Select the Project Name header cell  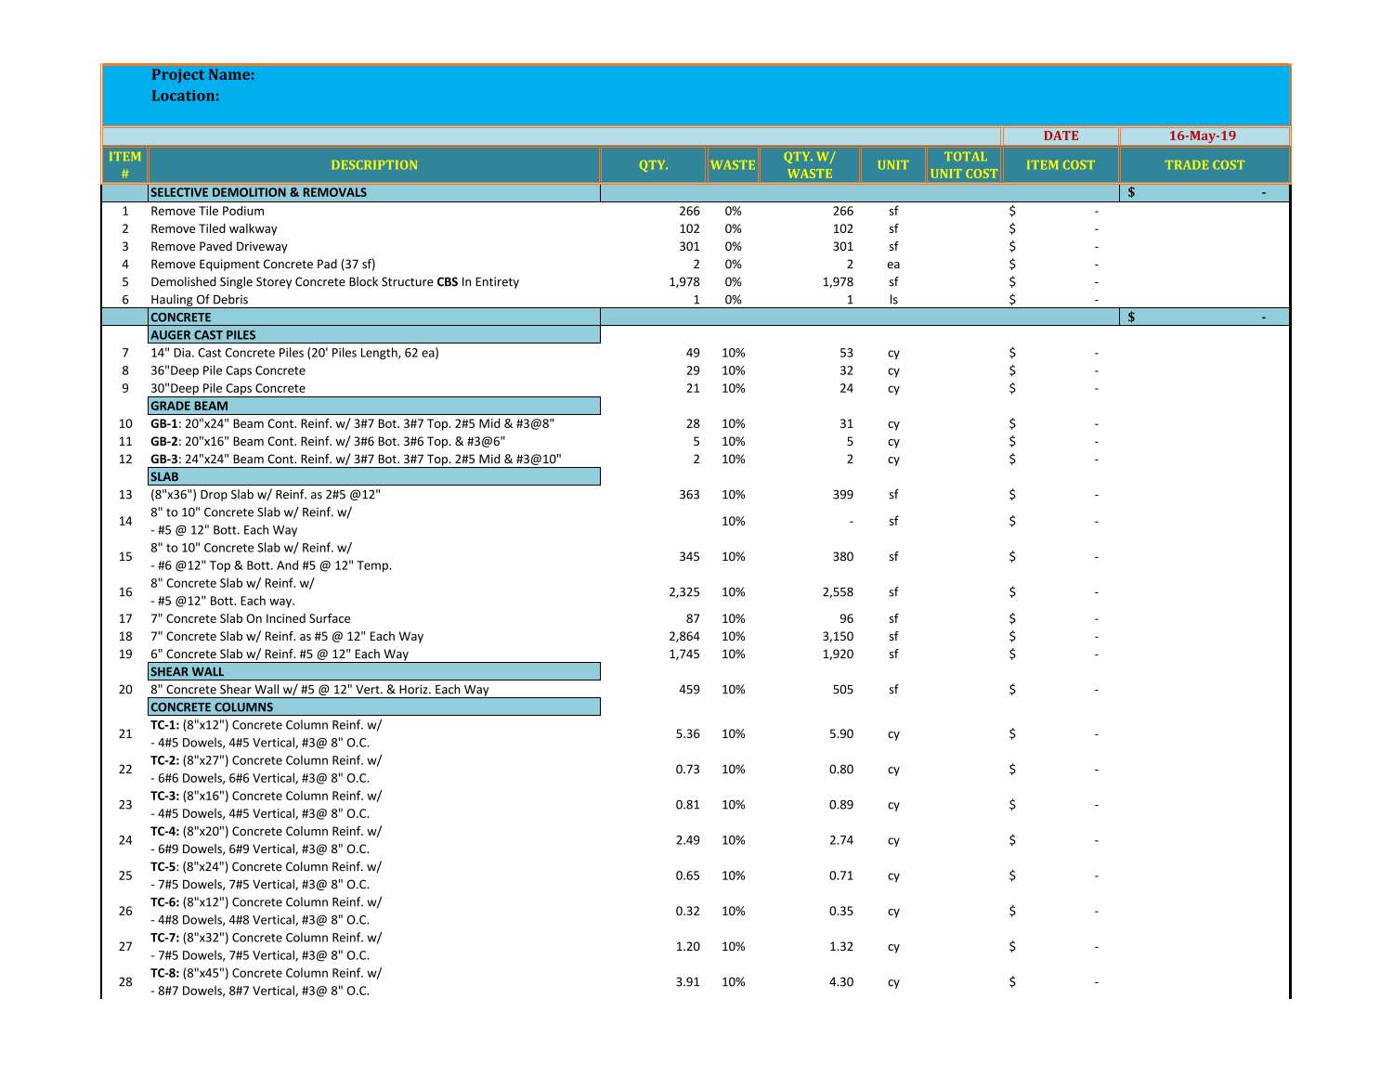[202, 75]
